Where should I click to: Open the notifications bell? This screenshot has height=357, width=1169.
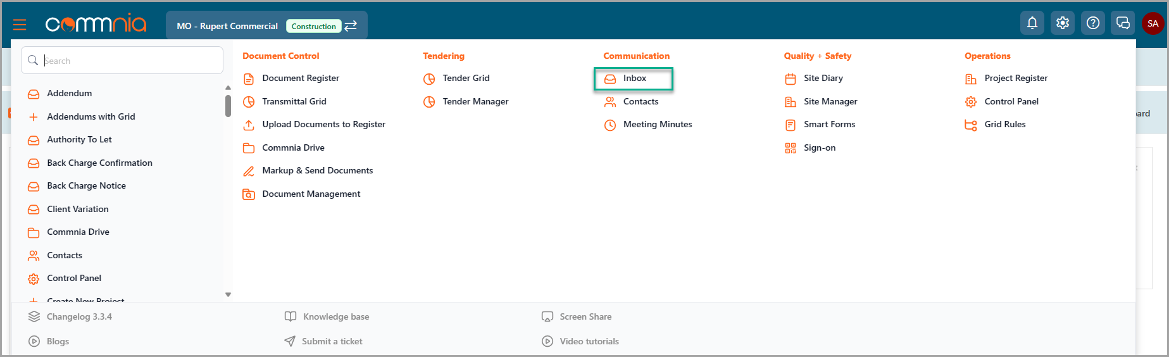[1032, 23]
